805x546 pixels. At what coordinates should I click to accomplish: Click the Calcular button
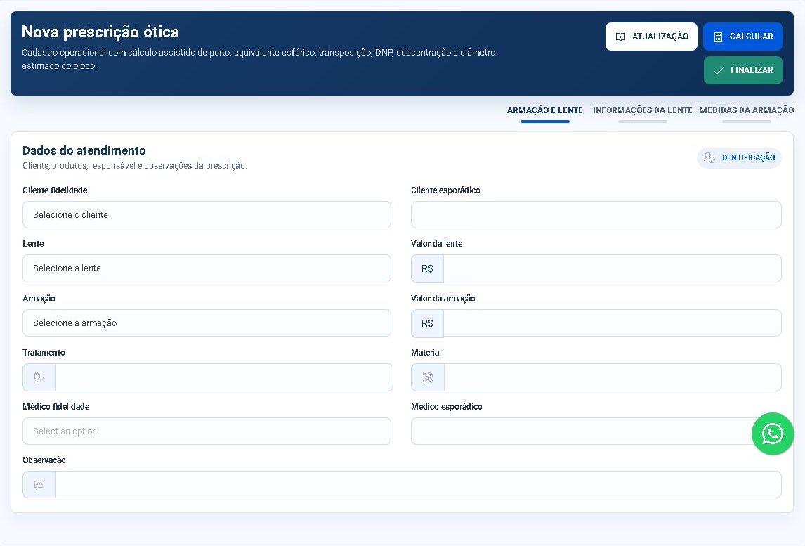click(x=742, y=37)
